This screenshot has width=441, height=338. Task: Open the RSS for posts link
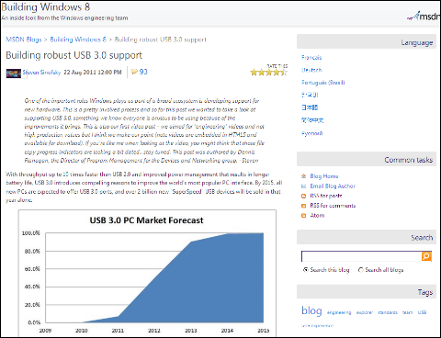coord(326,196)
